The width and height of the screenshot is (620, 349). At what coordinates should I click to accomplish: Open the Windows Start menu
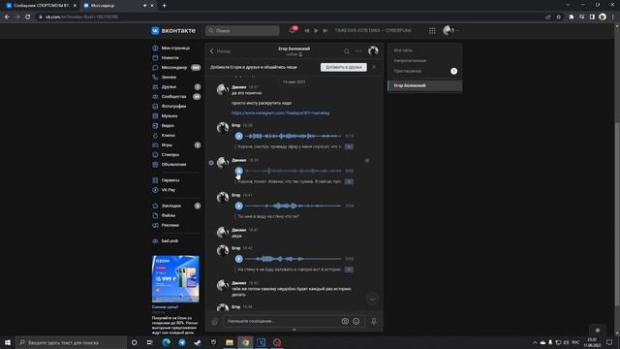(8, 342)
